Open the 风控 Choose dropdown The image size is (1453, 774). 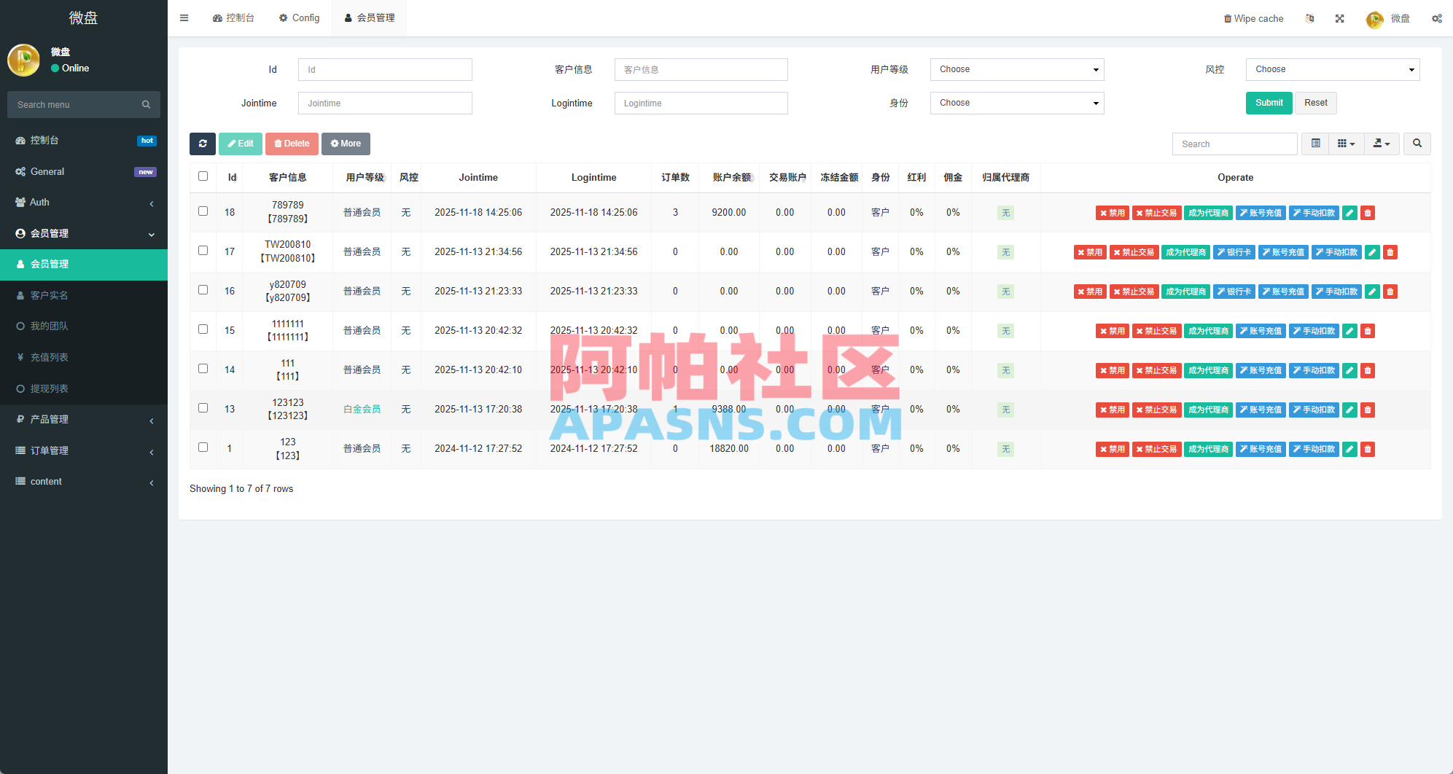[x=1333, y=69]
